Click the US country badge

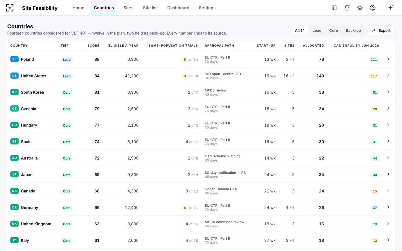point(15,76)
